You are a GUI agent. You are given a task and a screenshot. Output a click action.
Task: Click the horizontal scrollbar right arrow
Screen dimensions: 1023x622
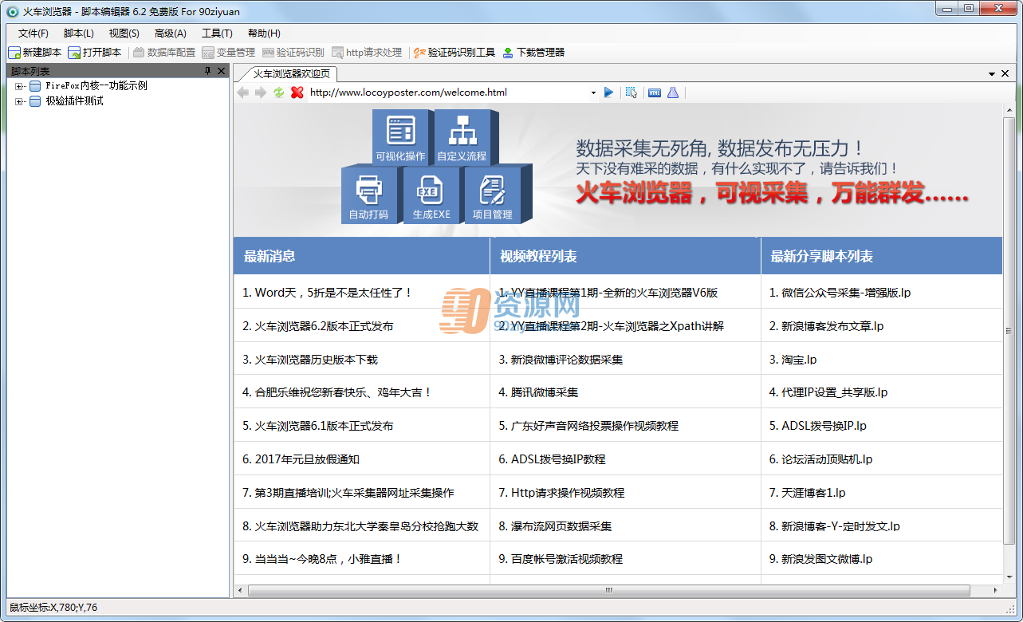[x=996, y=590]
